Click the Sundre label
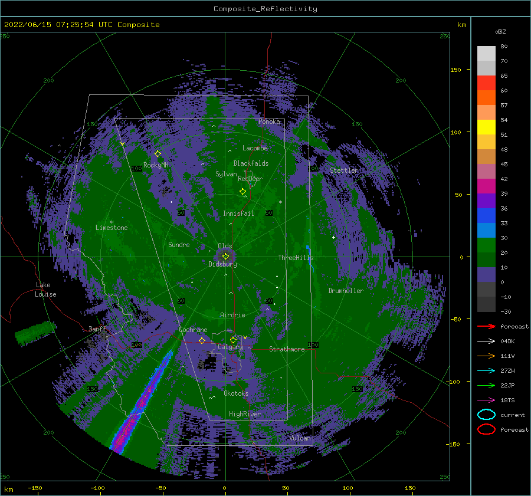 [x=179, y=245]
